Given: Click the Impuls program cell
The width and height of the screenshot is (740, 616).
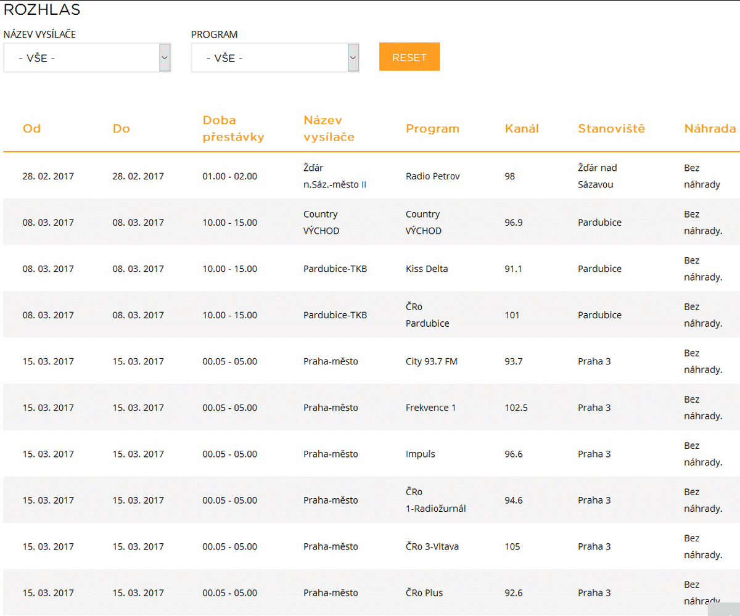Looking at the screenshot, I should click(421, 454).
